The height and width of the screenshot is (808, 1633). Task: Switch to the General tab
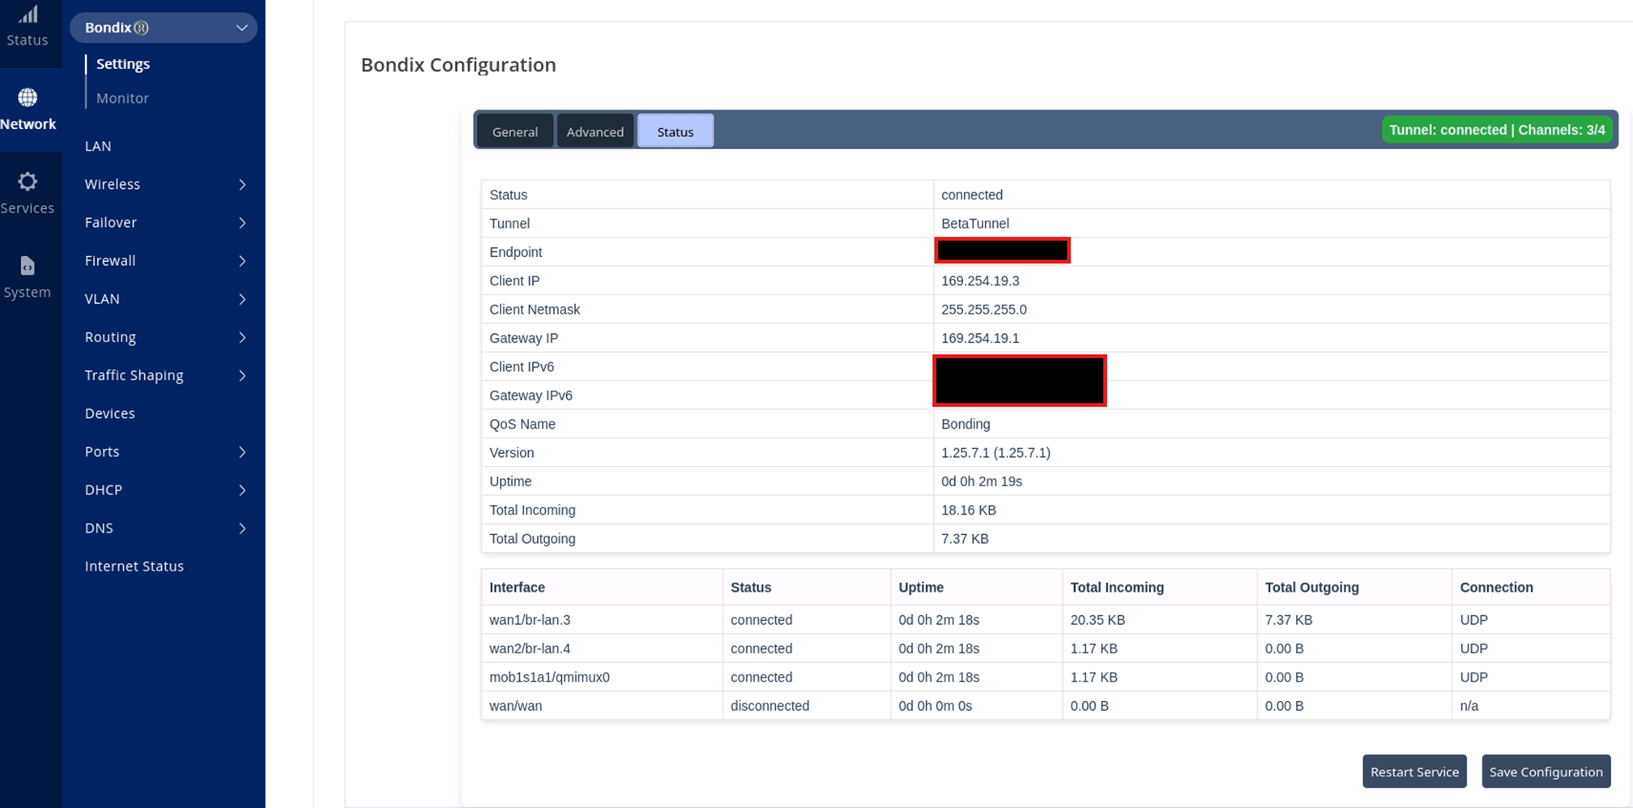[515, 131]
